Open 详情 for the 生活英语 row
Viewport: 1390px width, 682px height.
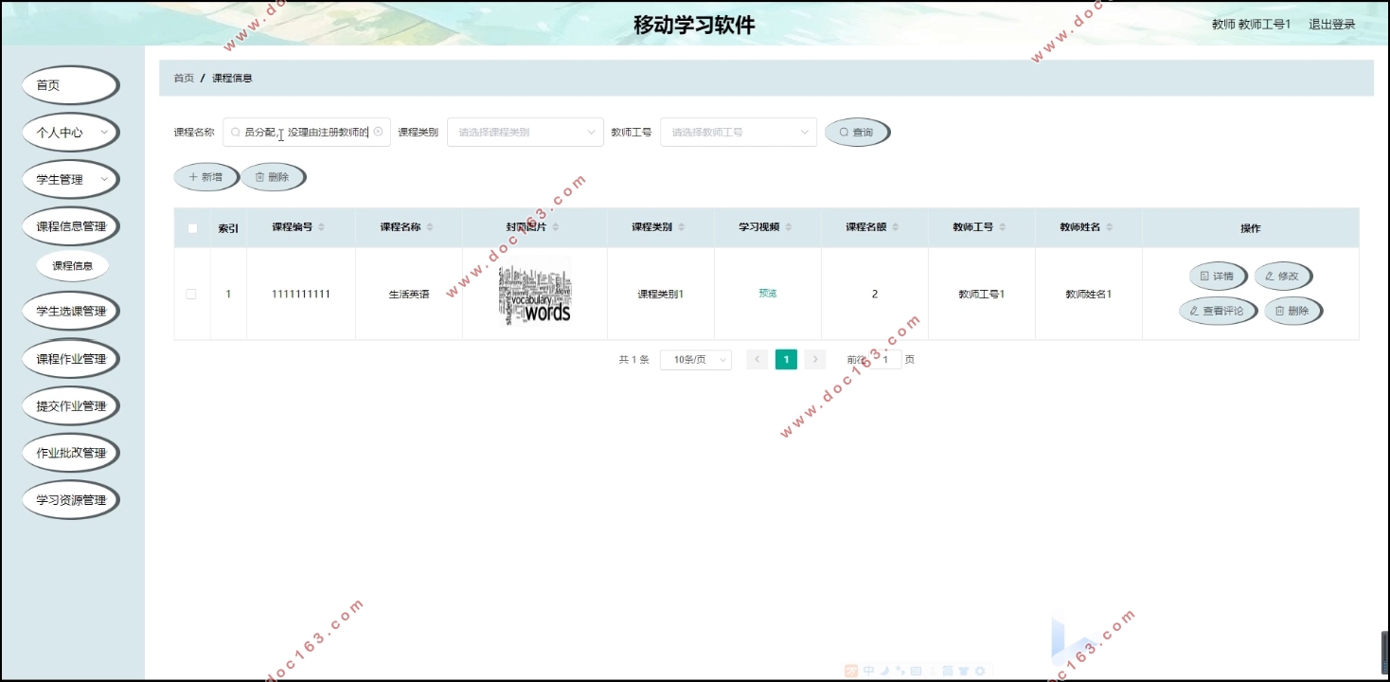[1218, 277]
